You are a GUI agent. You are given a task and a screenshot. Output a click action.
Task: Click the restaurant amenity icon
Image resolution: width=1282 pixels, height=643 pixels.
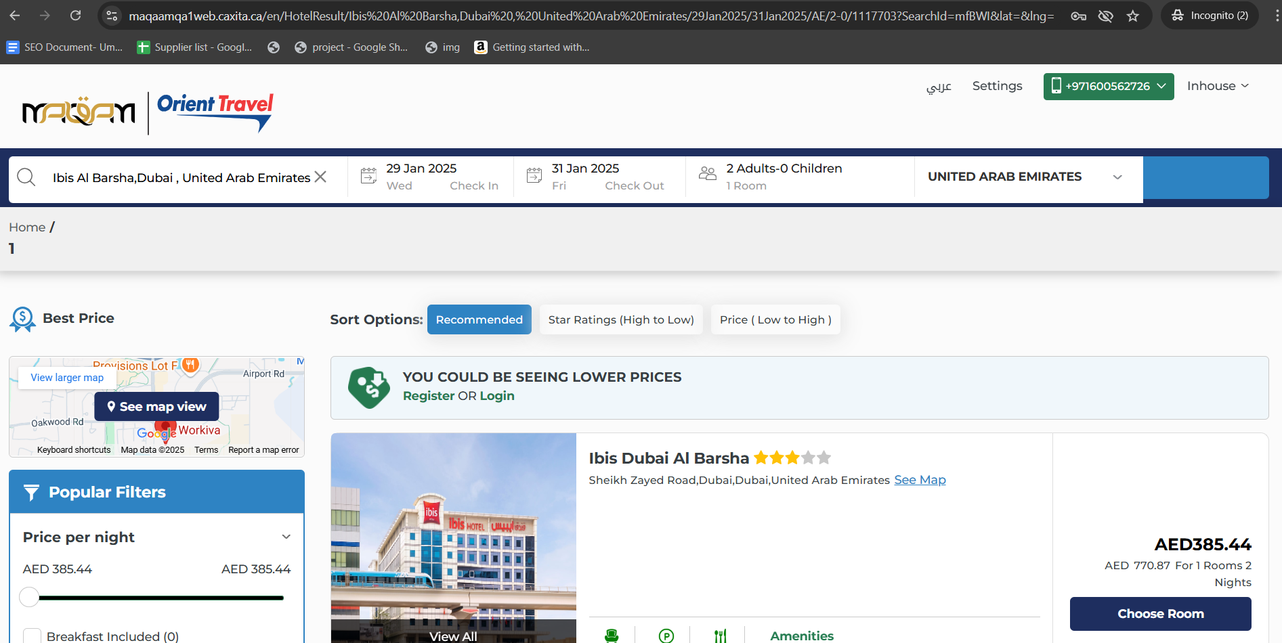pyautogui.click(x=720, y=635)
